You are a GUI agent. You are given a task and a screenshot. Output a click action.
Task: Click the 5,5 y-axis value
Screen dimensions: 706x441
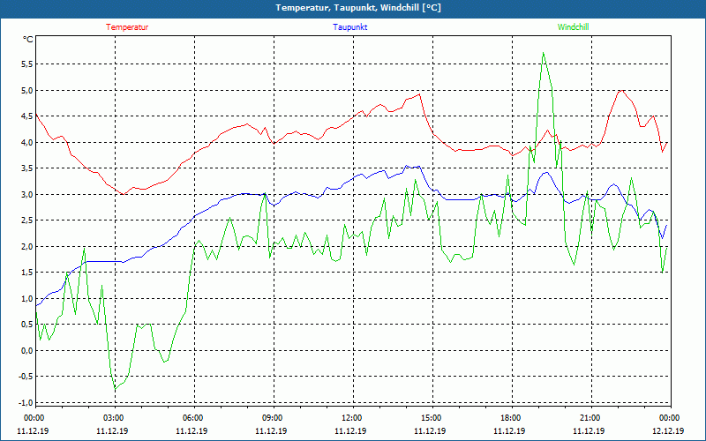pyautogui.click(x=27, y=64)
